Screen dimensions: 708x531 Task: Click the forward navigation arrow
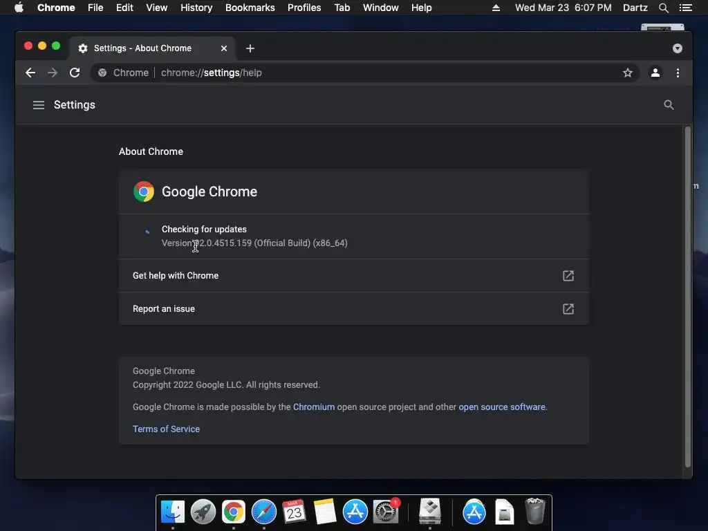click(x=53, y=73)
